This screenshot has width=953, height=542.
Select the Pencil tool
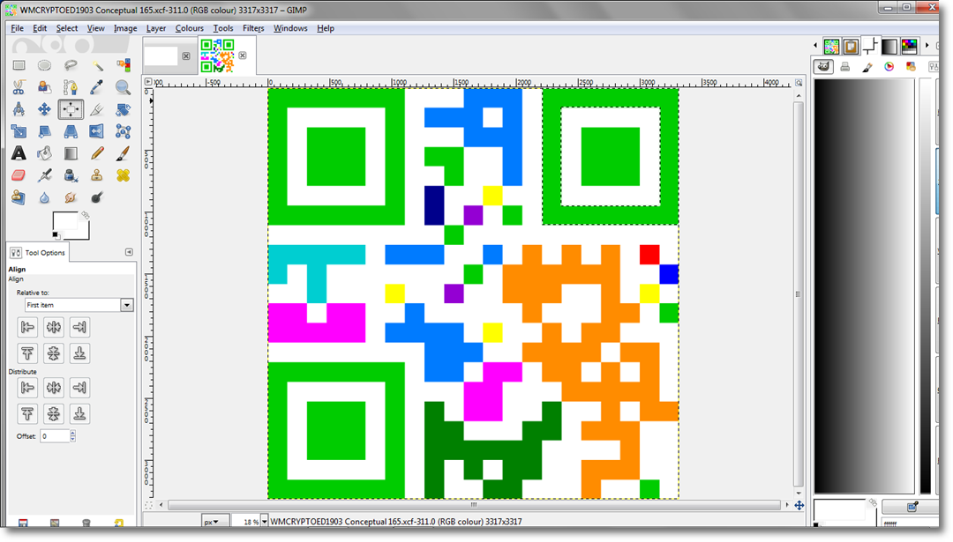click(x=97, y=153)
